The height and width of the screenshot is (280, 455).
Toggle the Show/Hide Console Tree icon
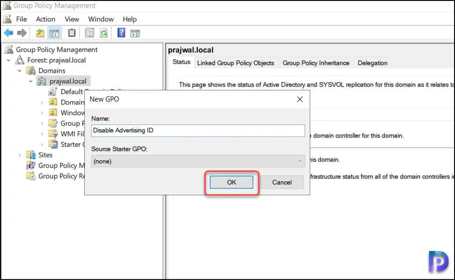[x=54, y=33]
